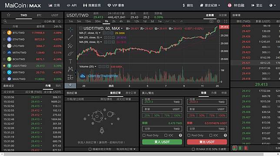Choose the text annotation tool
This screenshot has width=280, height=156.
pos(70,61)
